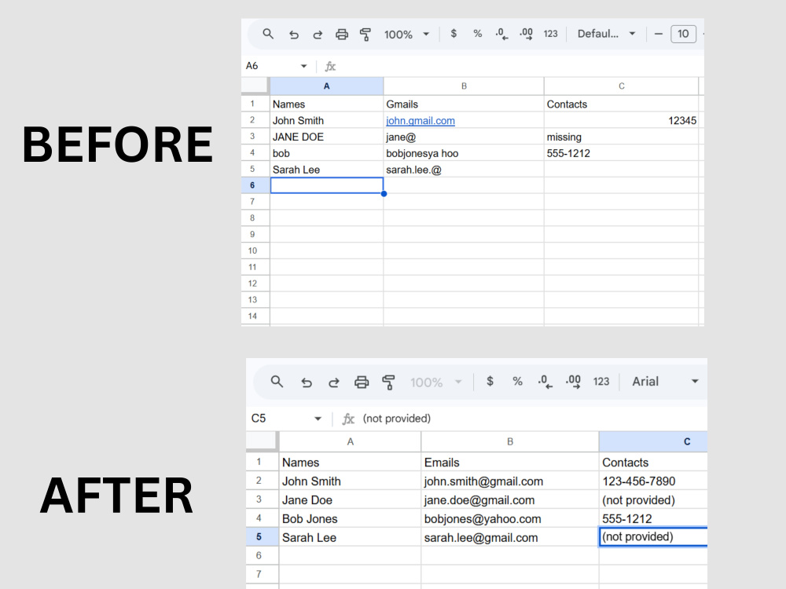The image size is (786, 589).
Task: Select the 'Jane Doe' cell in AFTER sheet
Action: tap(350, 499)
